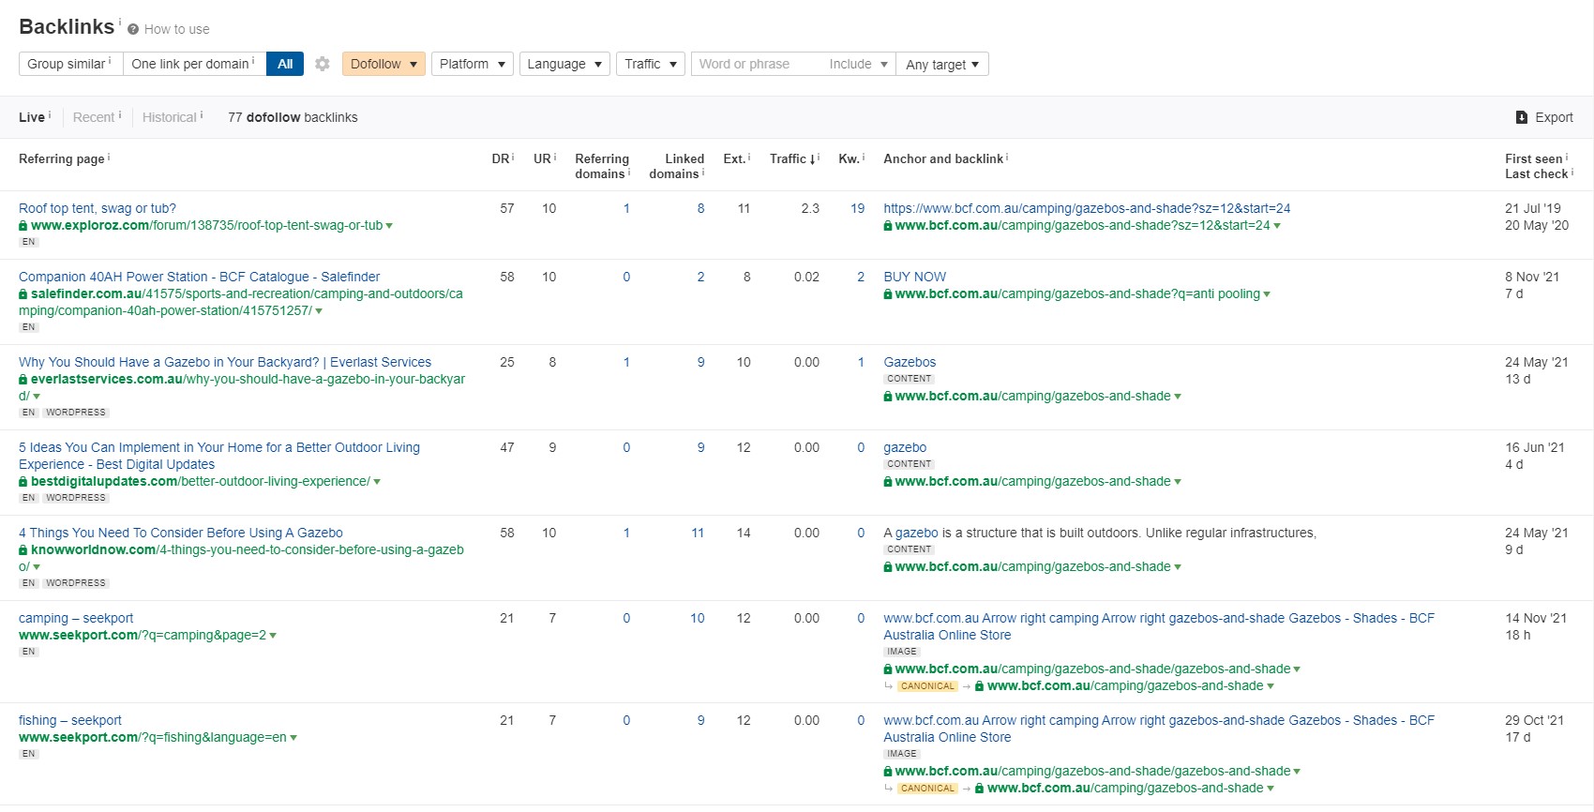Open the Traffic filter dropdown
This screenshot has width=1594, height=812.
pos(651,64)
